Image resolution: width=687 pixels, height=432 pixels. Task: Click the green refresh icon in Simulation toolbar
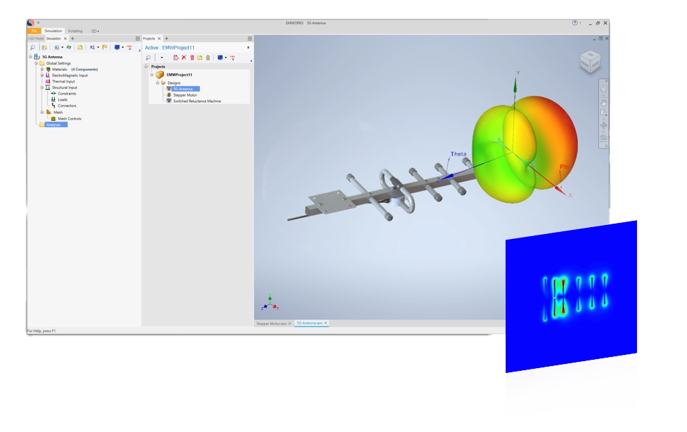tap(69, 47)
